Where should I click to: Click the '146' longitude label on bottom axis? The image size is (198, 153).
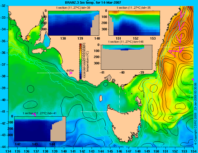tap(119, 151)
